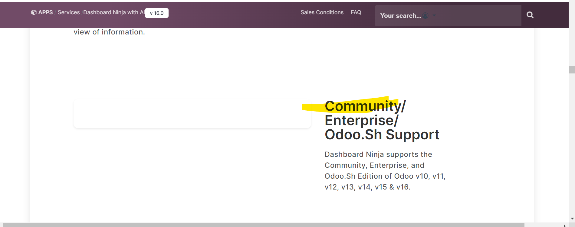Click the Community/ Enterprise/ Odoo.Sh Support heading
575x227 pixels.
[382, 120]
